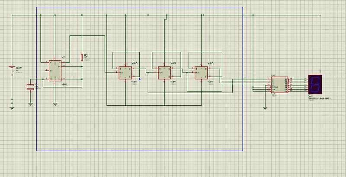Click the BAT1 label text
346x177 pixels.
[19, 68]
